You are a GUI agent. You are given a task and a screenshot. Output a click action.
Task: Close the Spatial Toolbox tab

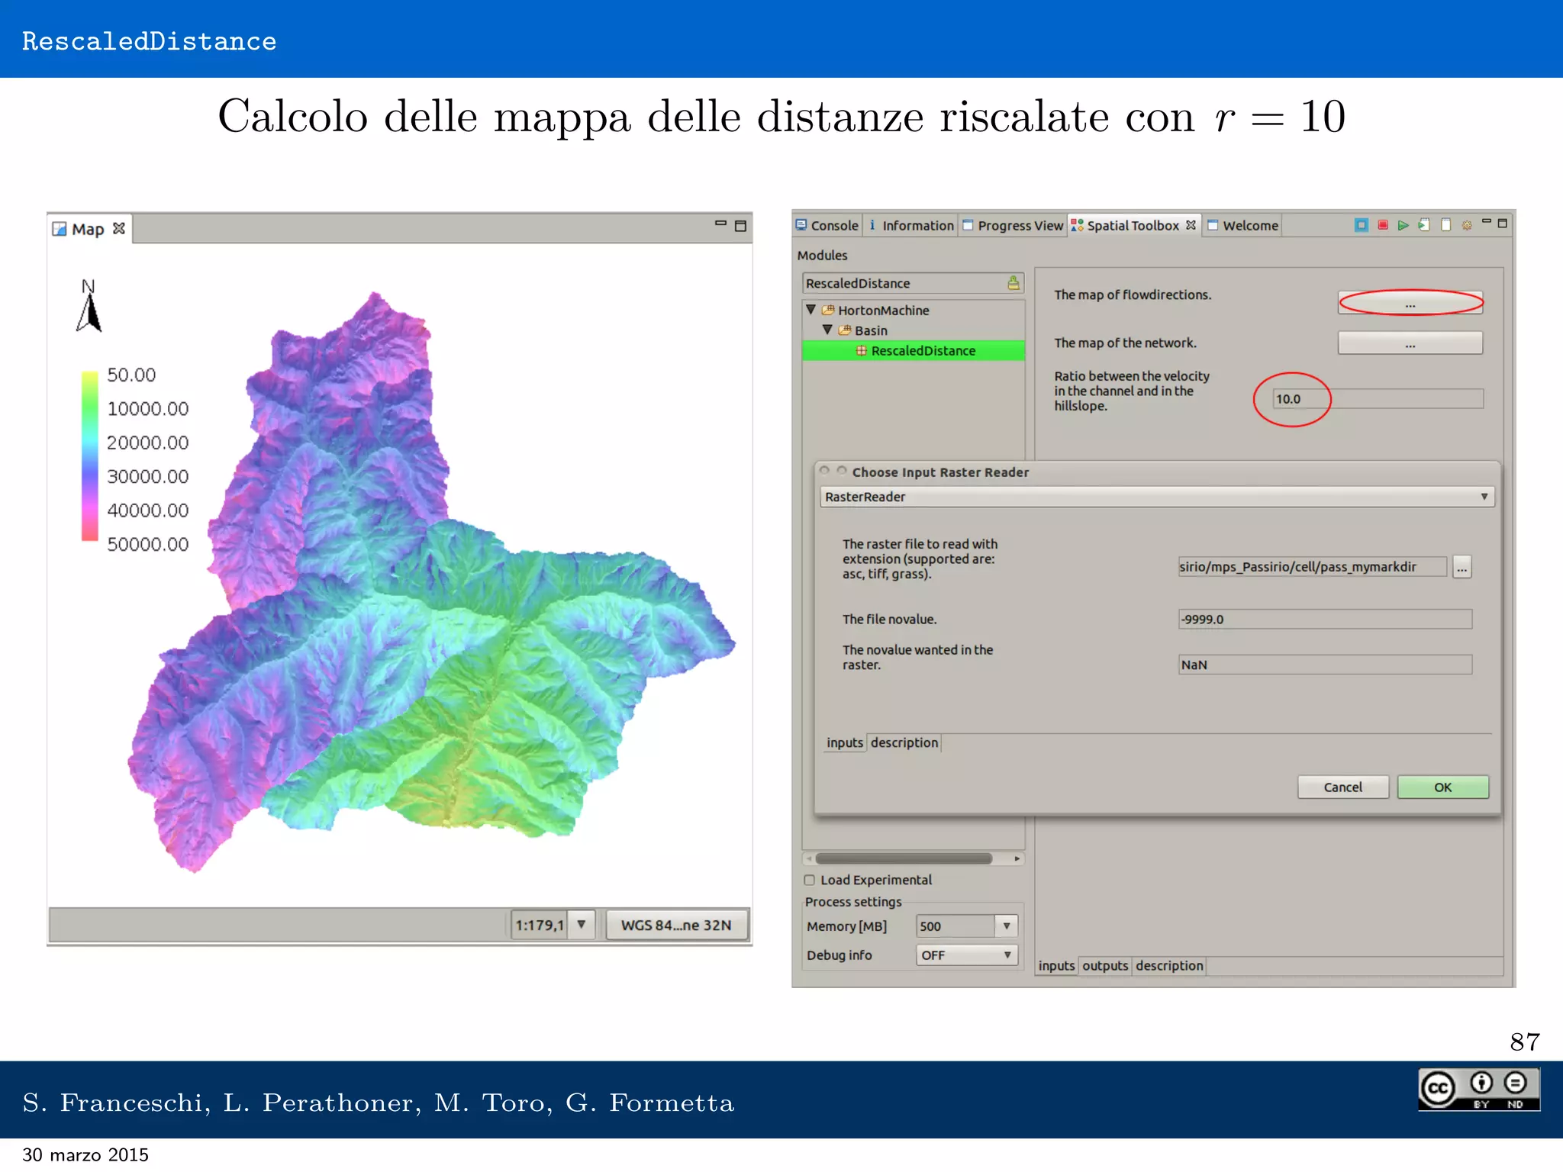pyautogui.click(x=1191, y=225)
